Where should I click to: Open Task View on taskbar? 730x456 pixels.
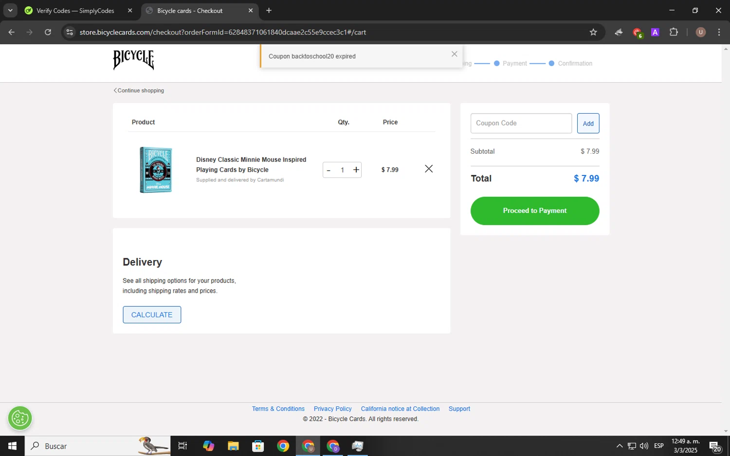point(182,446)
